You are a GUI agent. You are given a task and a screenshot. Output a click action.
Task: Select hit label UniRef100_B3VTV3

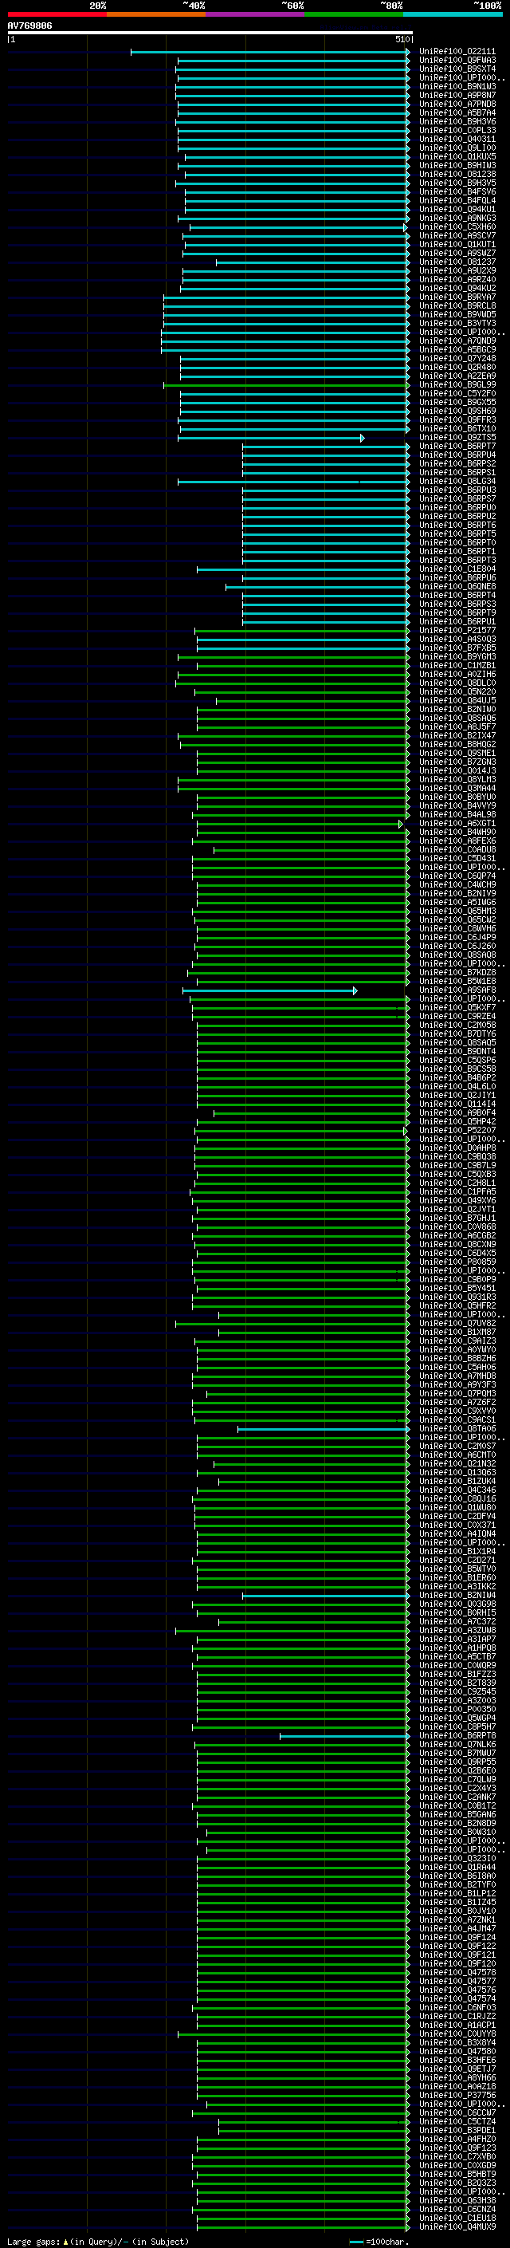coord(457,323)
